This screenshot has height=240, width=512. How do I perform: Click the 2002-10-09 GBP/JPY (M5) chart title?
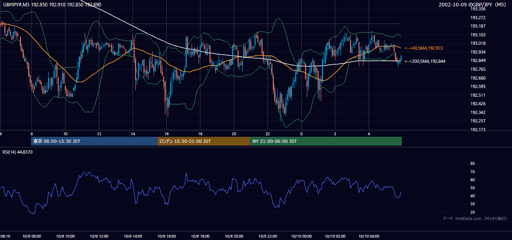click(x=473, y=4)
